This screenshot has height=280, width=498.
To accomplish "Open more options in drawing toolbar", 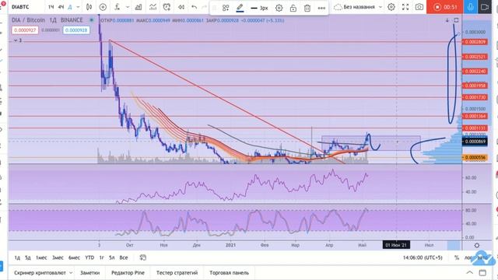I will pyautogui.click(x=321, y=8).
